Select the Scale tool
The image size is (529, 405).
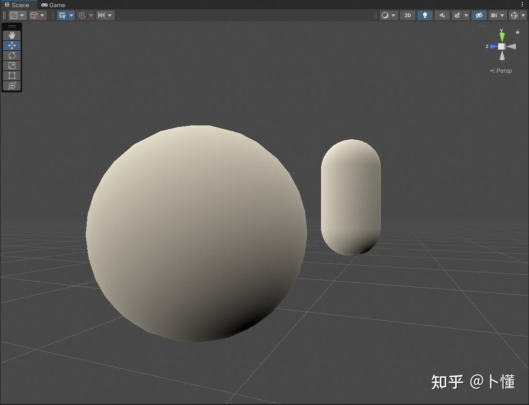click(x=11, y=66)
